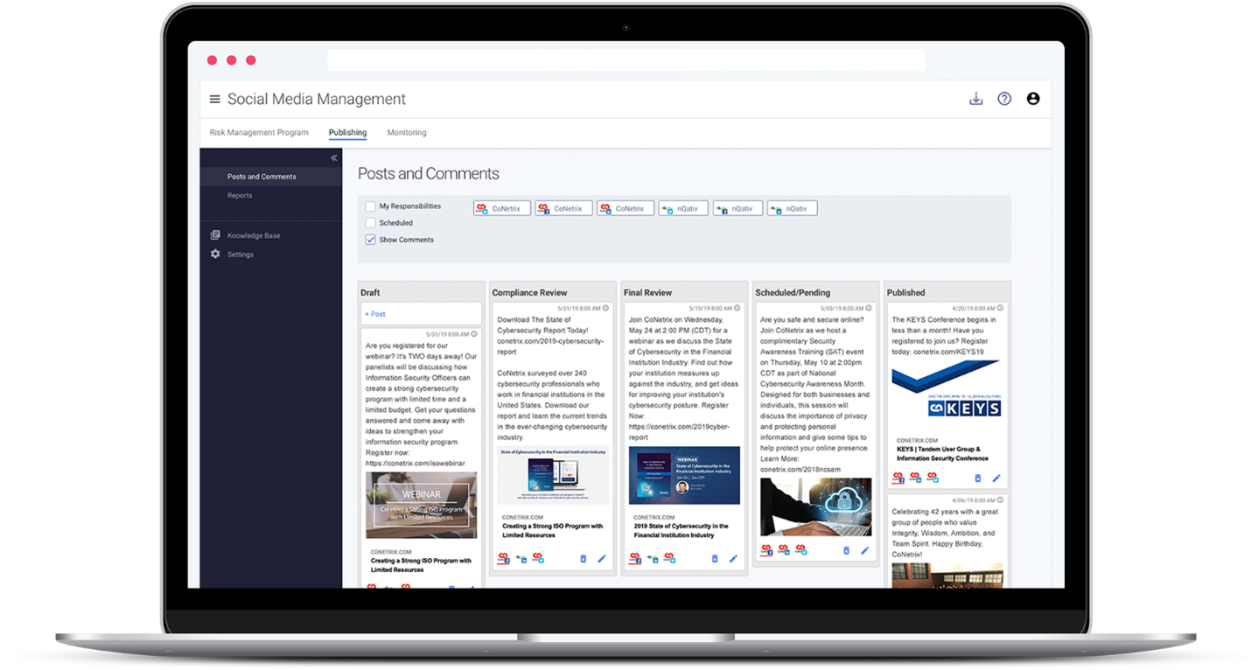
Task: Open the user account profile icon
Action: click(1033, 99)
